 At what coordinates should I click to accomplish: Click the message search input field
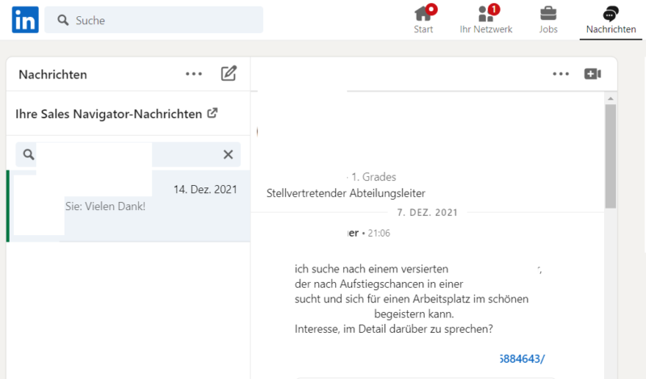pyautogui.click(x=128, y=154)
